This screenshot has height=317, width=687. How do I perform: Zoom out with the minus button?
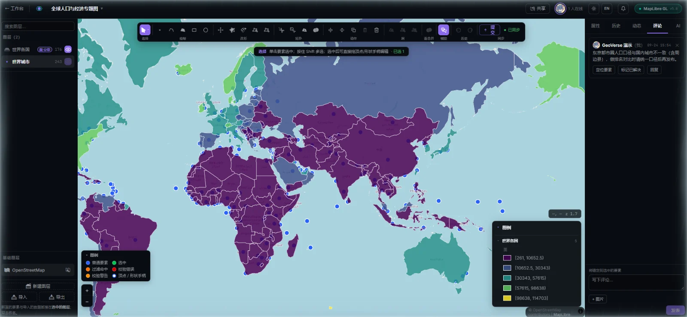tap(87, 302)
